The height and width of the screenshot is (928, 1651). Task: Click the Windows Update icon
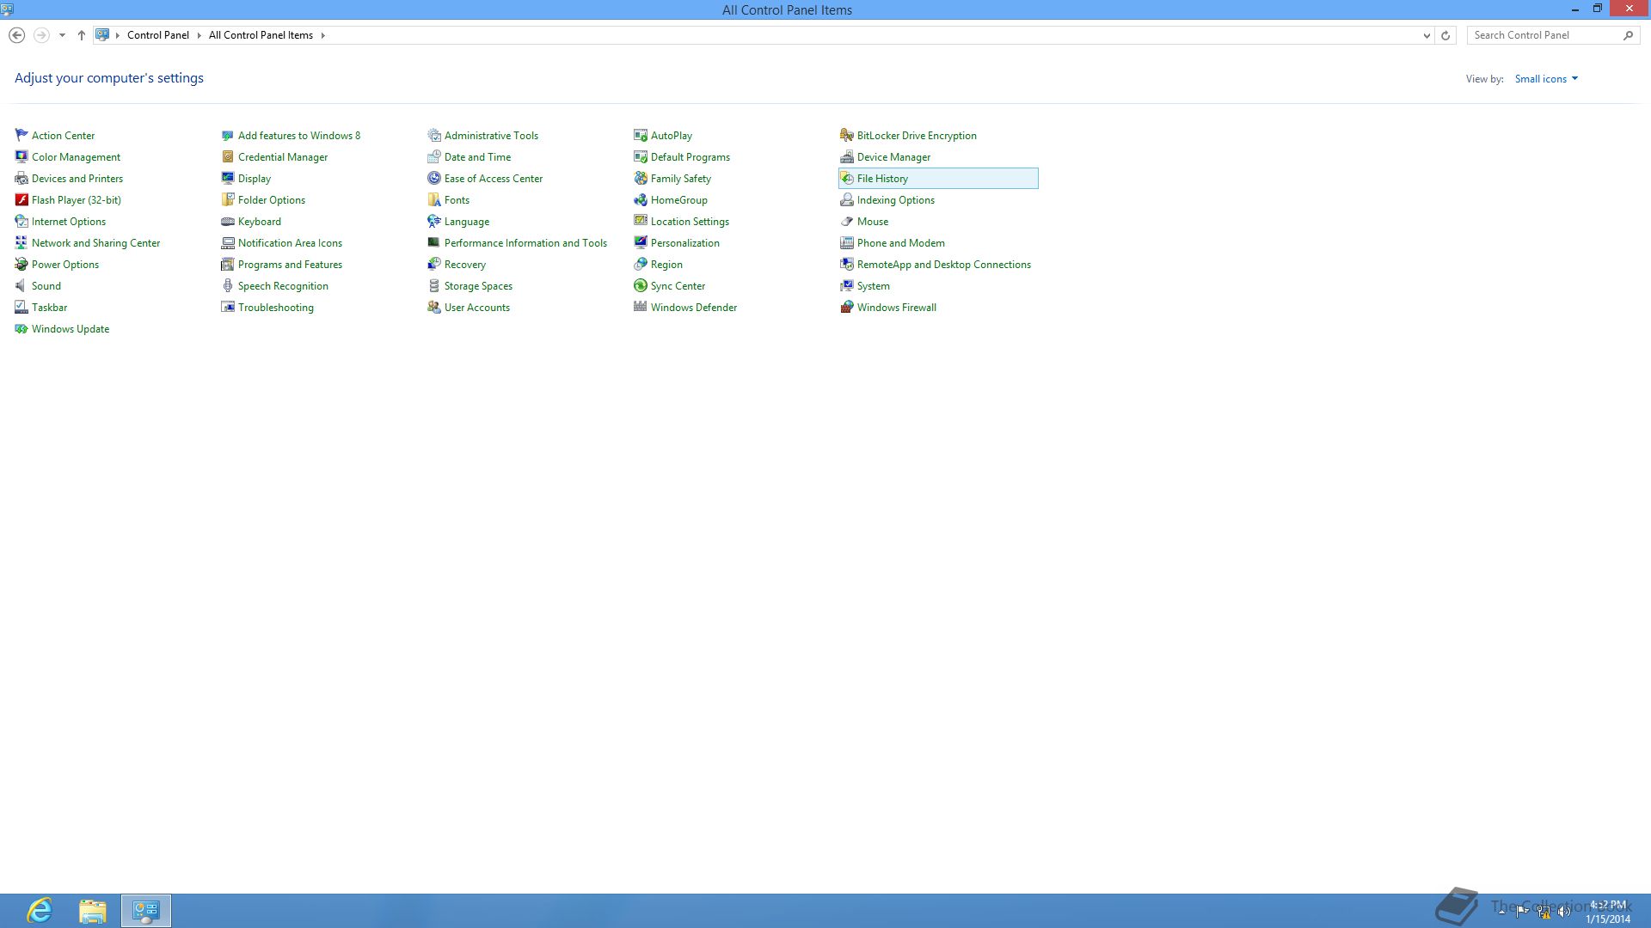pos(21,328)
